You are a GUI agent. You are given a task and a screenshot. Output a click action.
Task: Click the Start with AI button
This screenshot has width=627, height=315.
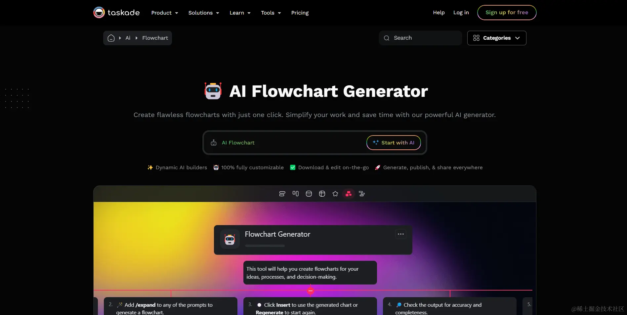coord(394,143)
